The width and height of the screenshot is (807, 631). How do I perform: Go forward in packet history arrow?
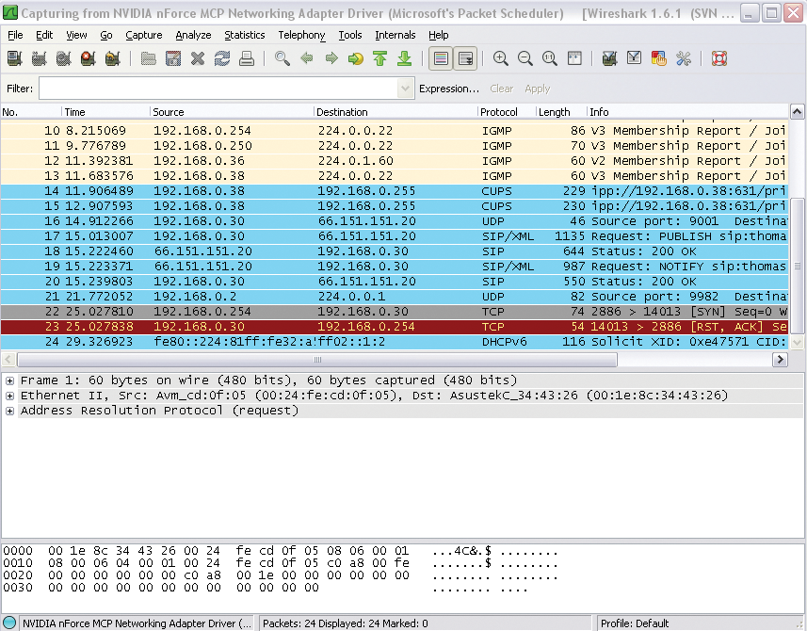(331, 58)
